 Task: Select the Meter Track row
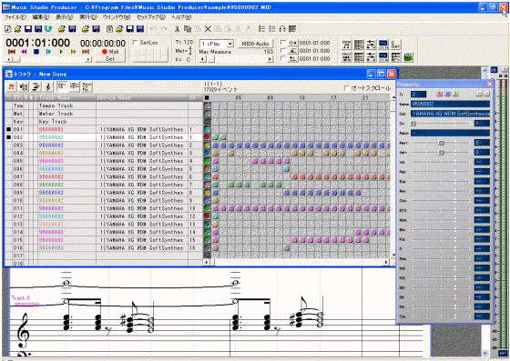104,114
